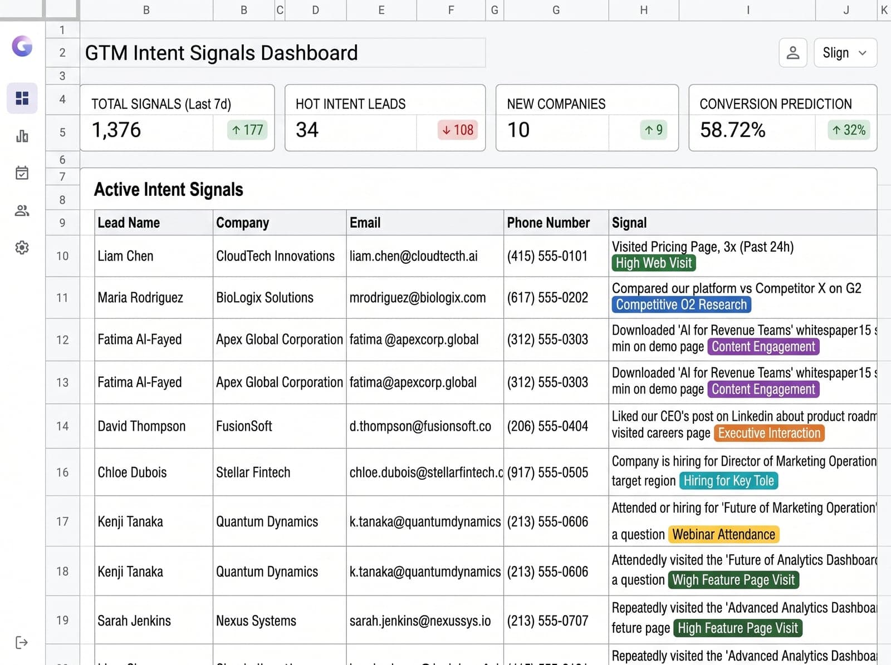The image size is (891, 665).
Task: Select phone (213) 555-0707
Action: [547, 620]
